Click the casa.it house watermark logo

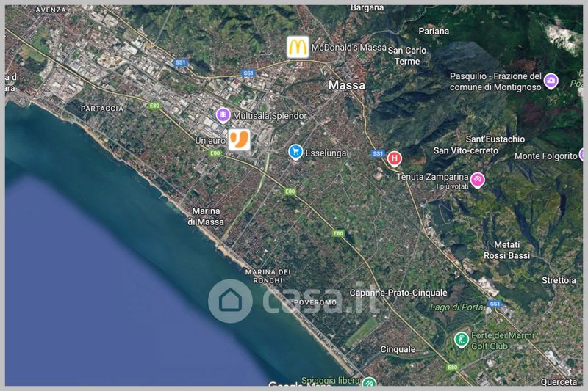[230, 301]
